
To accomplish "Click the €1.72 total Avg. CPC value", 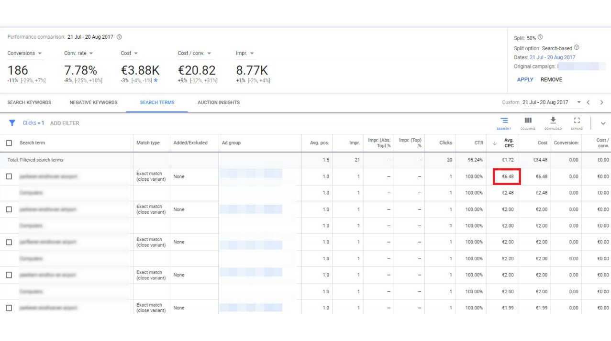I will click(507, 160).
